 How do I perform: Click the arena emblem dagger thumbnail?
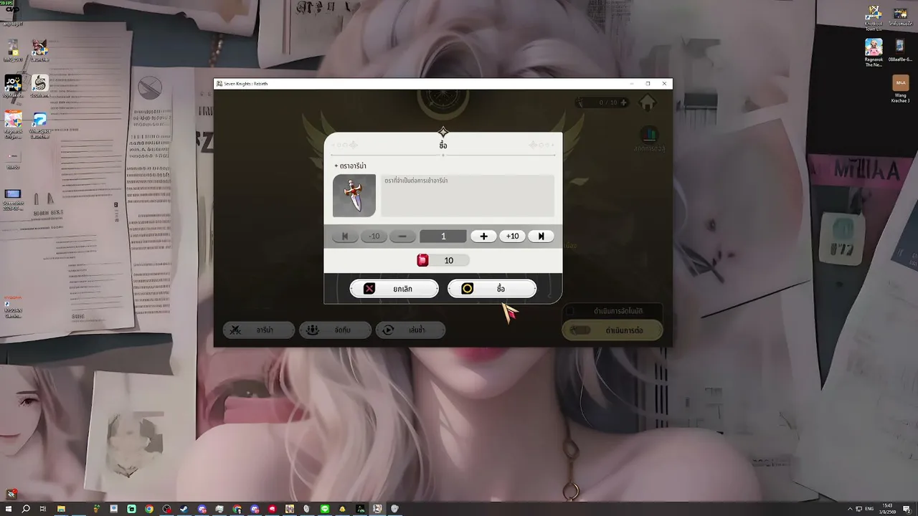(354, 196)
